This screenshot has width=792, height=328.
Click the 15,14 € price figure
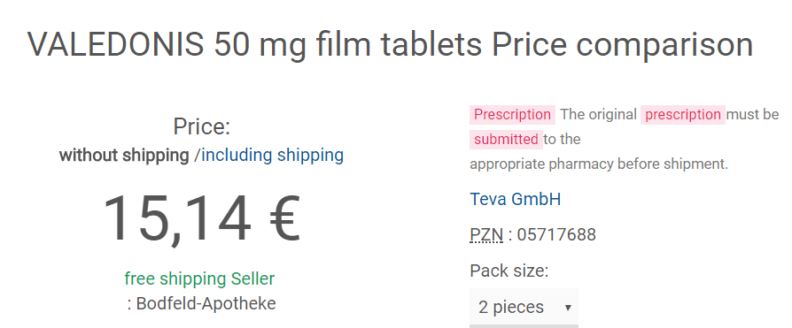click(201, 218)
